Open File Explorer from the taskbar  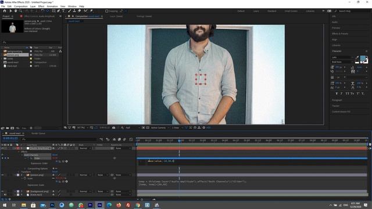pos(24,205)
